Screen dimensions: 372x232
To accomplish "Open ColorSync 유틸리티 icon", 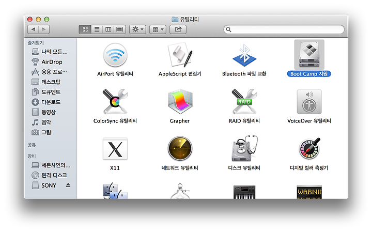I will pos(115,101).
